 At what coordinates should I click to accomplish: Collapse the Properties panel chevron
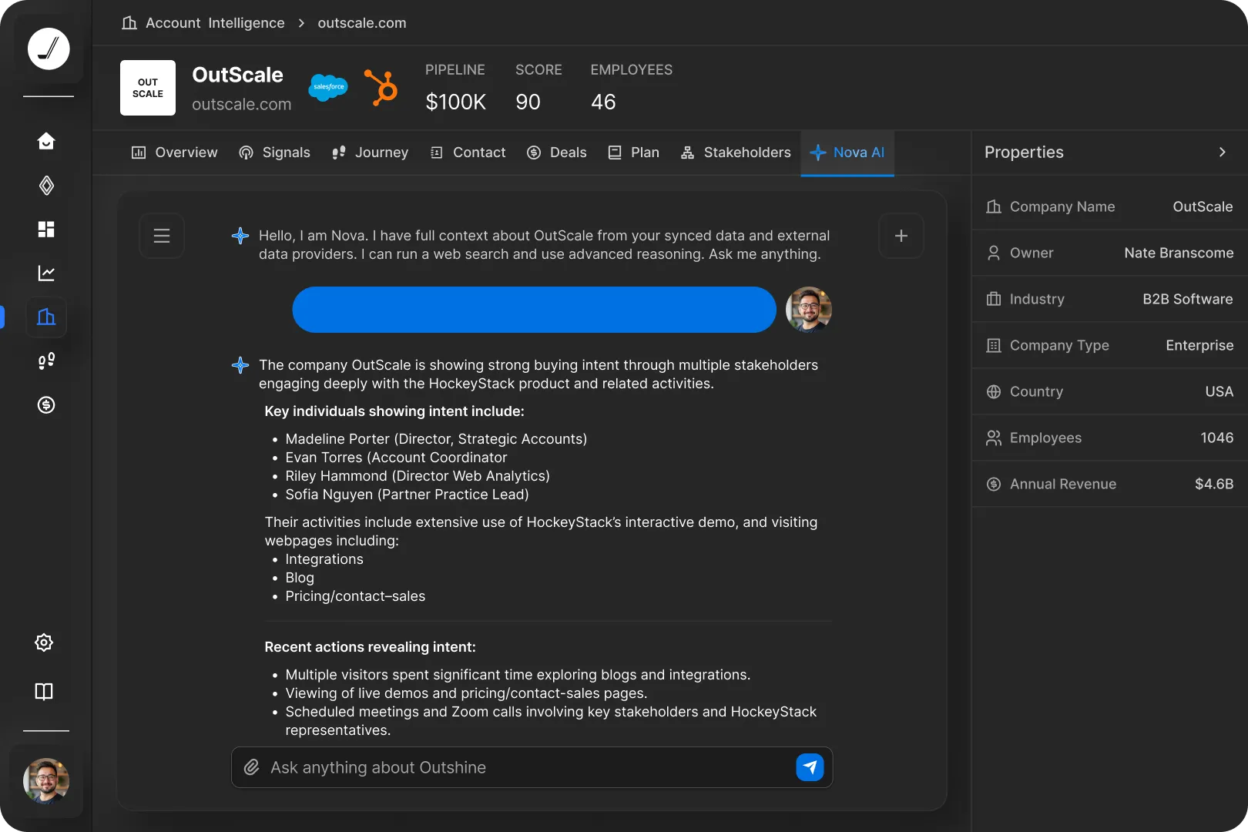point(1223,152)
